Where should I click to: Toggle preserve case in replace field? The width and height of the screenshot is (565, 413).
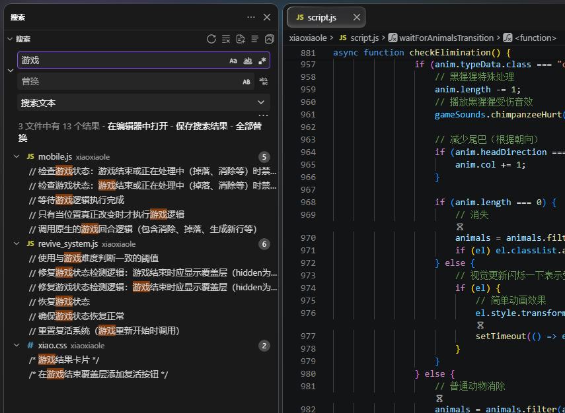tap(246, 82)
